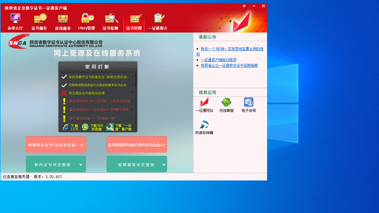The image size is (379, 213).
Task: Download IE8 browser via the download icon
Action: point(70,127)
